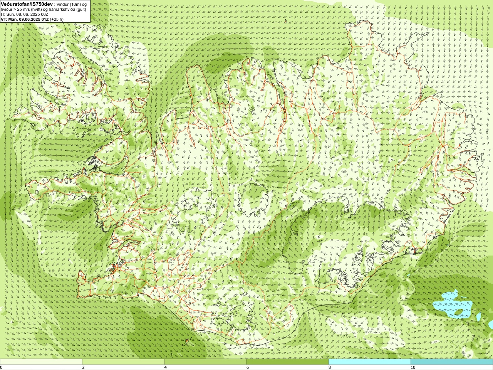Click the above-10 m/s teal scale segment
Screen dimensions: 493x370
452,362
